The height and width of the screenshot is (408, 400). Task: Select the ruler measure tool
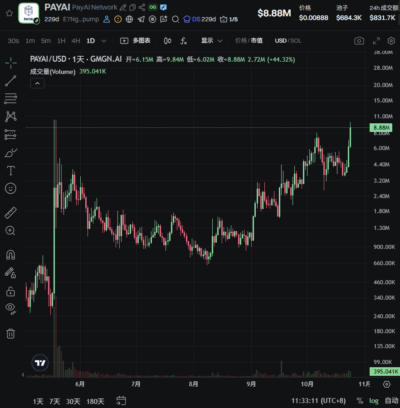pos(10,213)
